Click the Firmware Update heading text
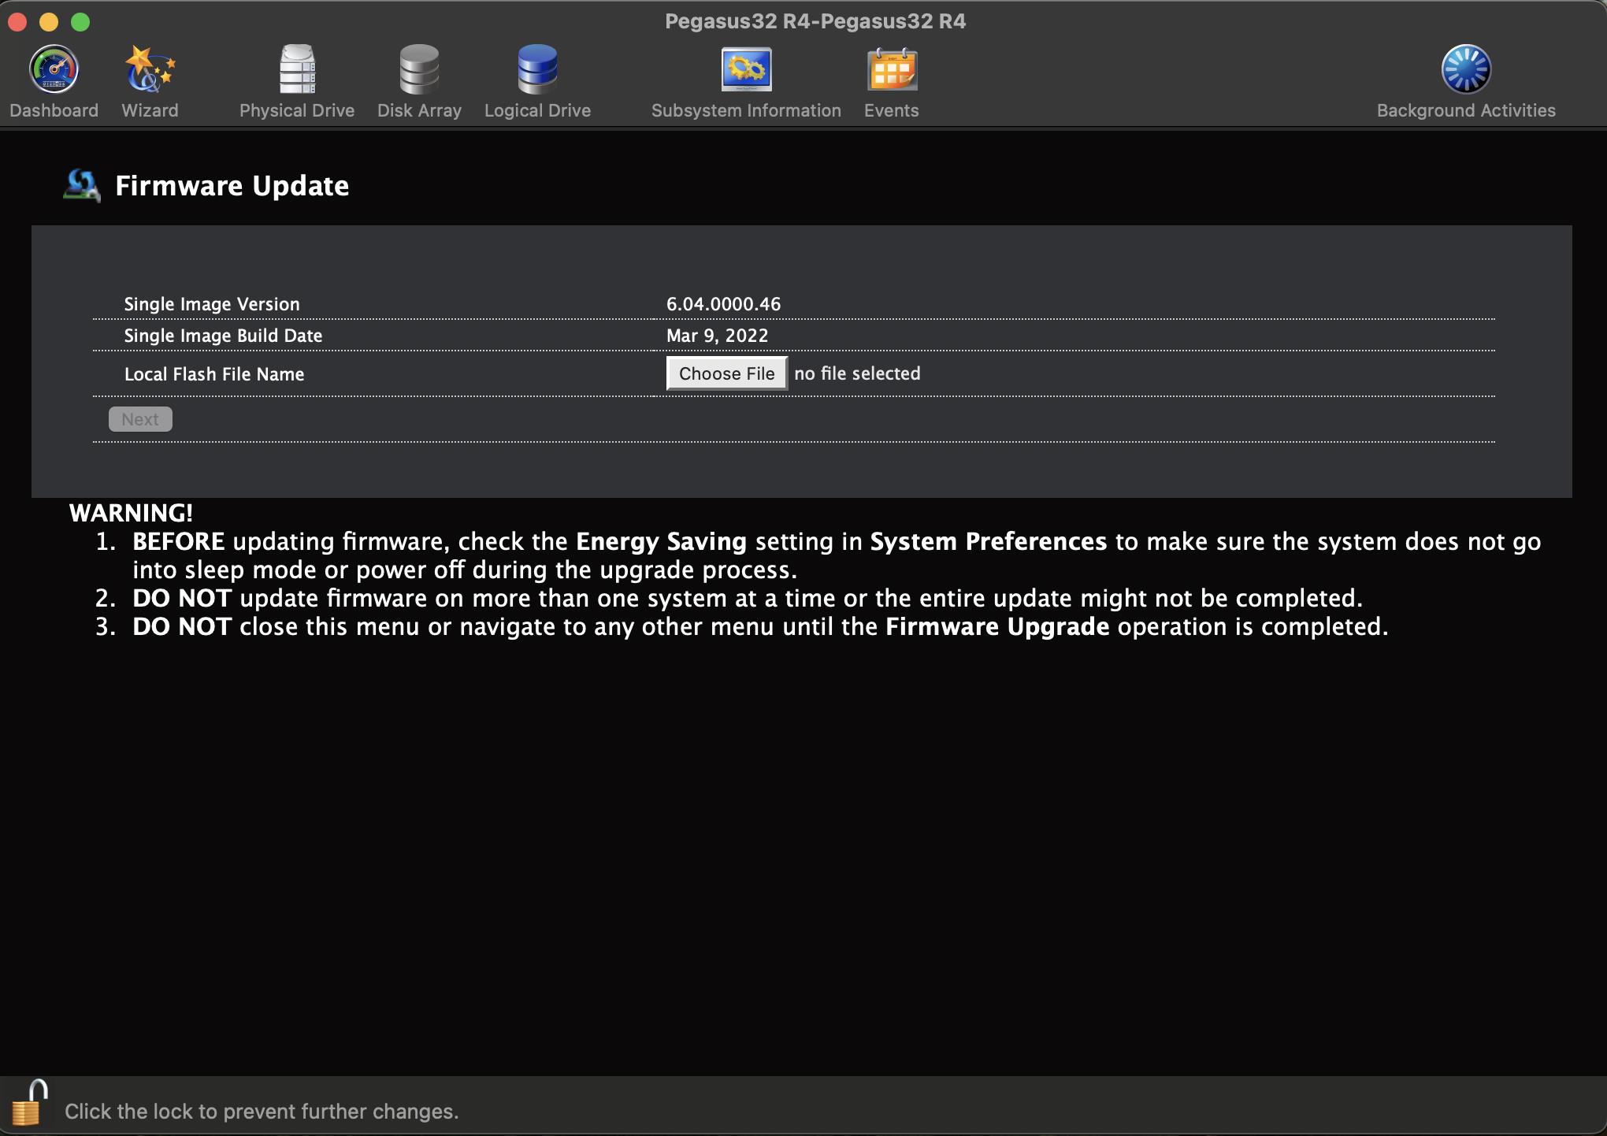 [232, 186]
